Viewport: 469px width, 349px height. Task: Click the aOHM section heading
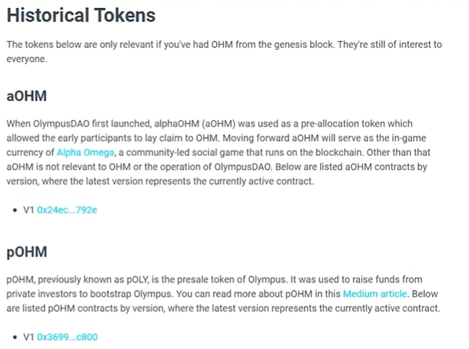pos(26,96)
